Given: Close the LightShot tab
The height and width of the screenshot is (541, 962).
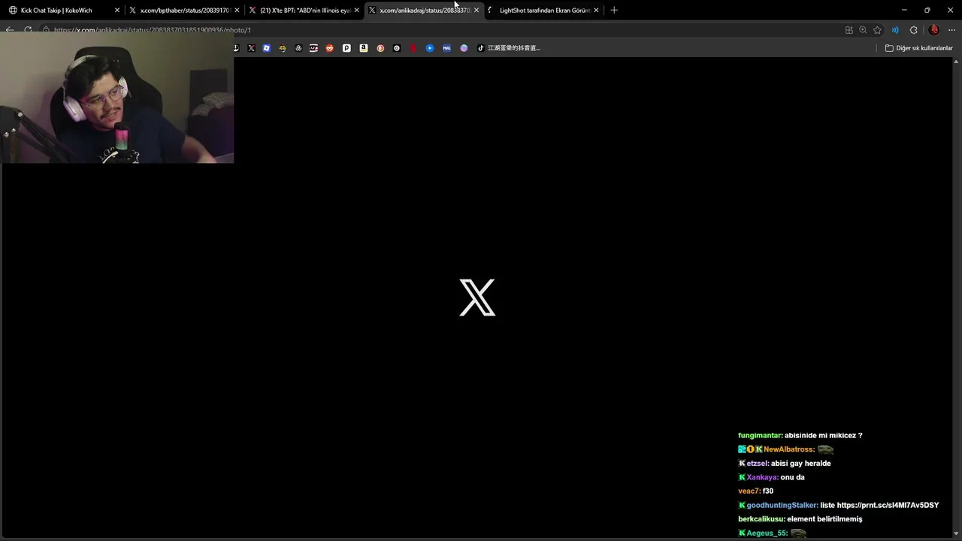Looking at the screenshot, I should 596,11.
